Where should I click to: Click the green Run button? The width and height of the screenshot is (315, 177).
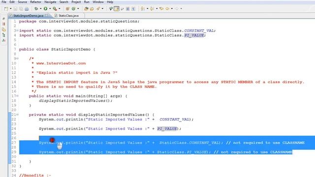tap(45, 9)
